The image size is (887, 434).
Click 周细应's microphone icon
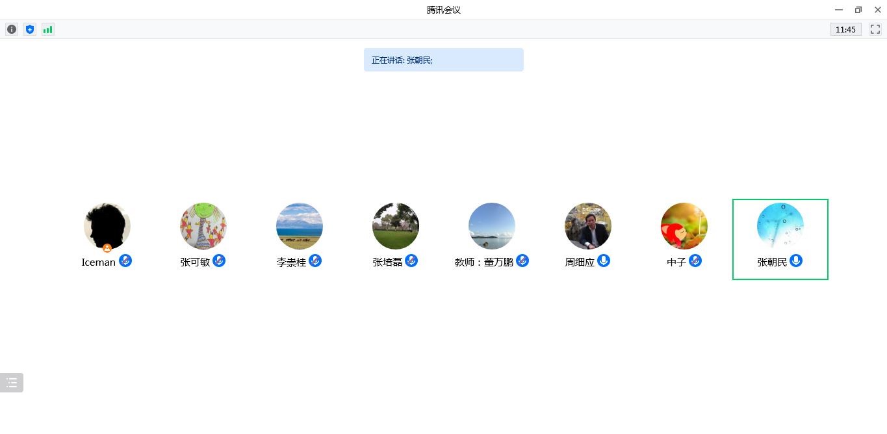coord(604,261)
